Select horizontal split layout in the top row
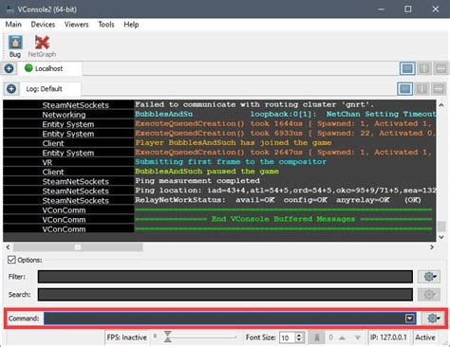The image size is (450, 347). tap(441, 68)
